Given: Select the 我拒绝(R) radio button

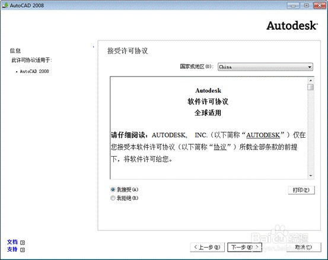Looking at the screenshot, I should [x=113, y=198].
